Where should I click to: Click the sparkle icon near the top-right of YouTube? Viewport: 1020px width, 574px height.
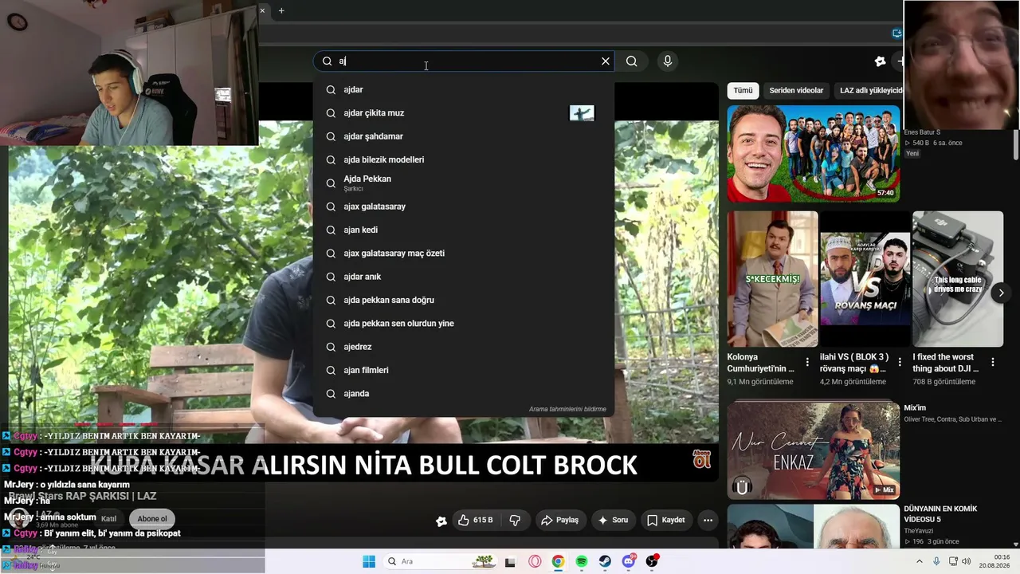[x=880, y=61]
